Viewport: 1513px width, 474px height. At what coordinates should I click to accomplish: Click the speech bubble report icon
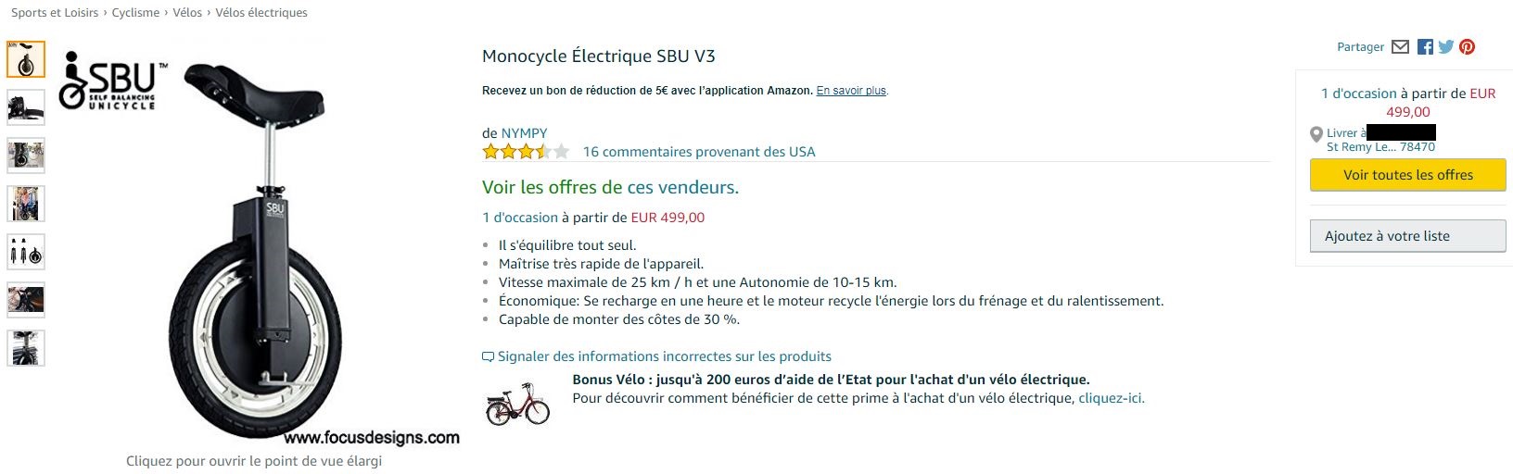click(488, 356)
